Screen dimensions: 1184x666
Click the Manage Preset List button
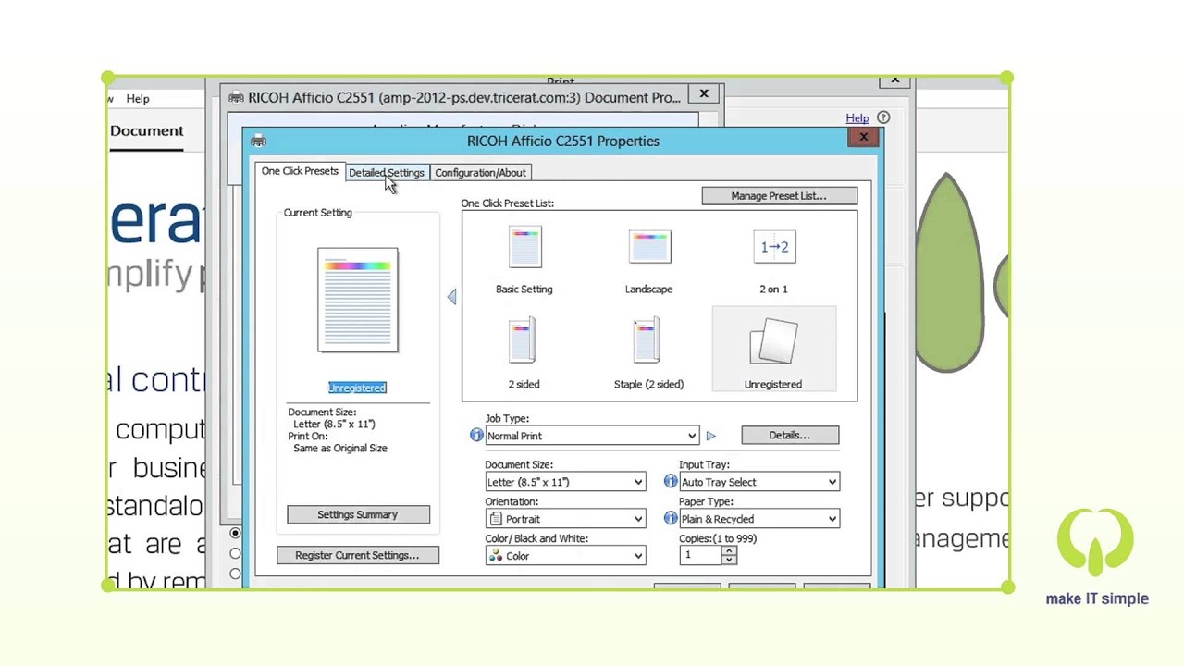(x=779, y=196)
